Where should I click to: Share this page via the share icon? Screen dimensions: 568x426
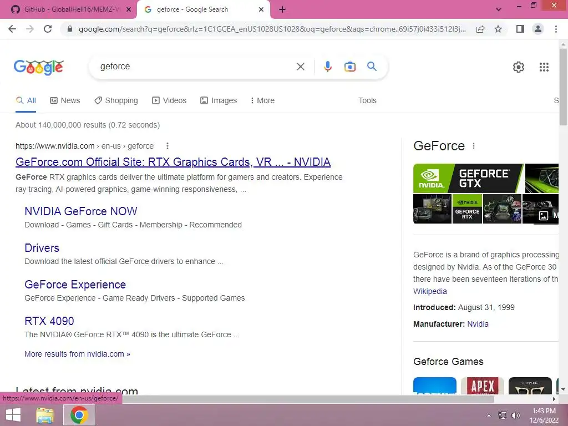(x=480, y=29)
